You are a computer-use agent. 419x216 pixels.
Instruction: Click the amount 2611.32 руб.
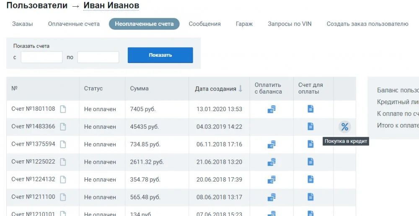tap(147, 162)
